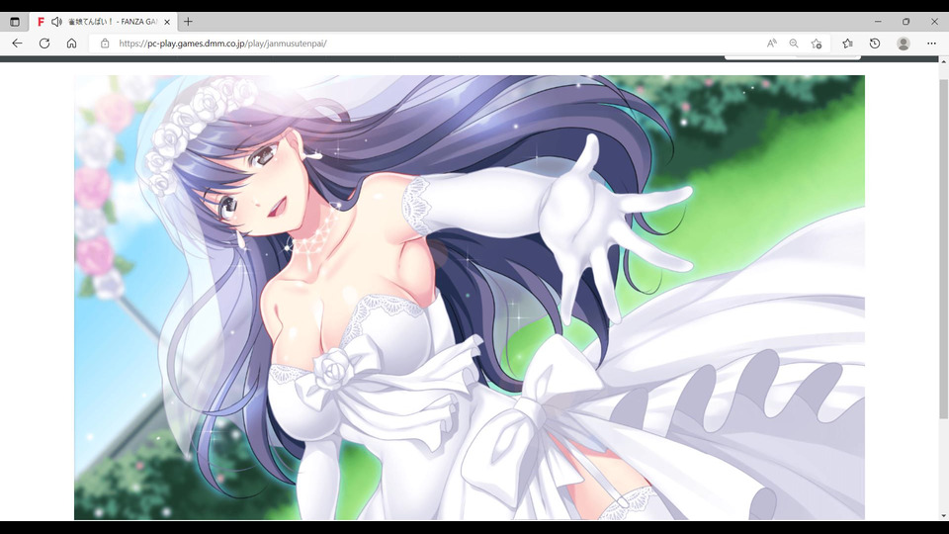This screenshot has height=534, width=949.
Task: View site information lock icon
Action: coord(105,44)
